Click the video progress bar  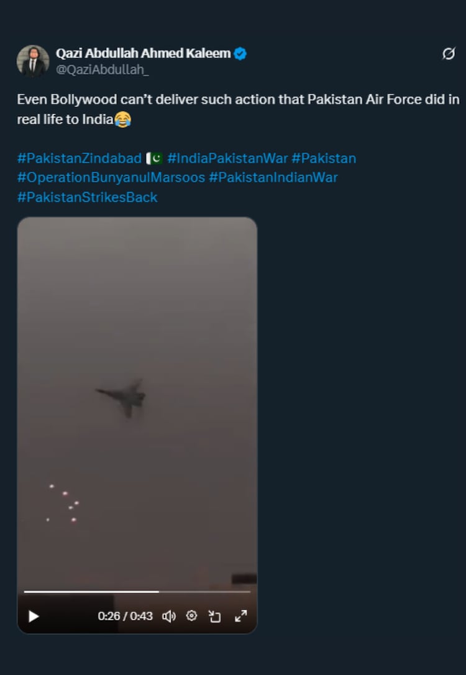137,591
